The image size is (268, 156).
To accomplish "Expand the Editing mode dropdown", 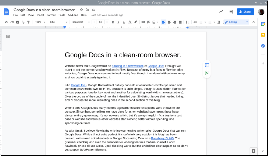I will tap(237, 22).
